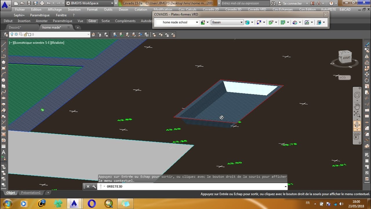Click the Print icon in quick access toolbar
Viewport: 371px width, 209px height.
[42, 3]
